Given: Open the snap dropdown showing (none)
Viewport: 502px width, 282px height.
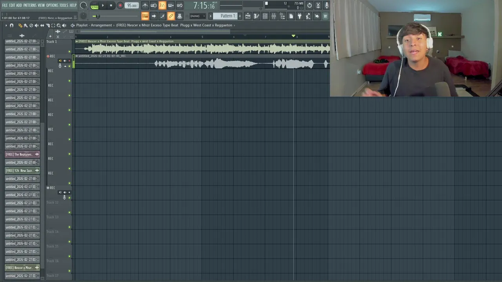Looking at the screenshot, I should tap(198, 16).
